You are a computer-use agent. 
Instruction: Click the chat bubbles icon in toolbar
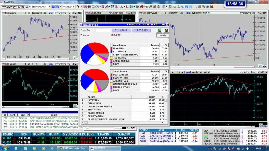[x=203, y=7]
